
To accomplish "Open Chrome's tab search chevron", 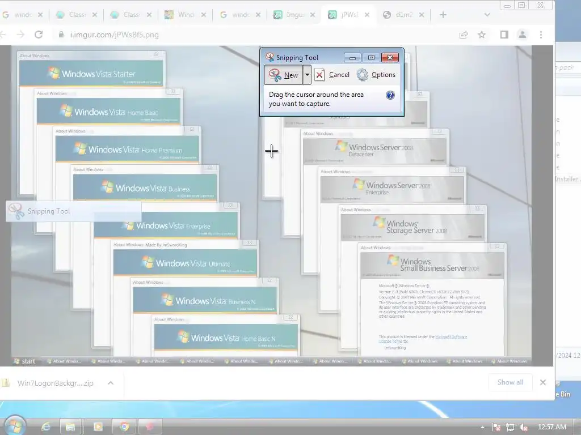I will [487, 15].
